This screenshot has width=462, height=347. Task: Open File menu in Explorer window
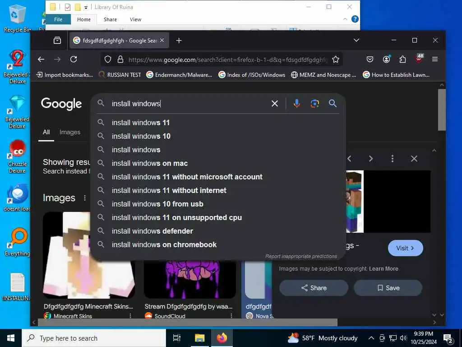point(58,19)
